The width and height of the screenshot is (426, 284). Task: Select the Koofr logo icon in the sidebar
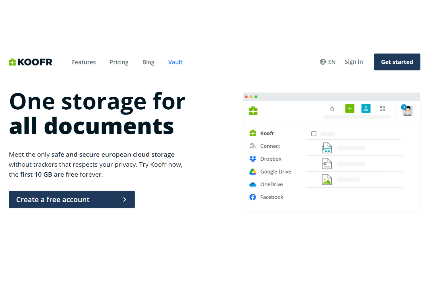[x=253, y=133]
